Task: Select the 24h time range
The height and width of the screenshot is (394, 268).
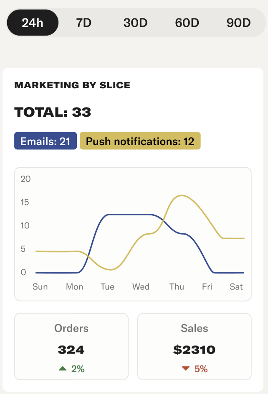Action: 33,23
